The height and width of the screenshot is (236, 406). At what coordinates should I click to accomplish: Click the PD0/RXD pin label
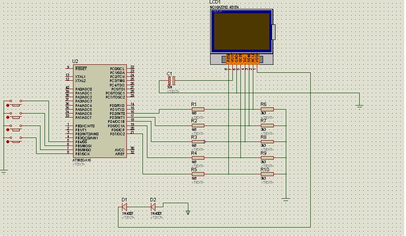pyautogui.click(x=117, y=106)
